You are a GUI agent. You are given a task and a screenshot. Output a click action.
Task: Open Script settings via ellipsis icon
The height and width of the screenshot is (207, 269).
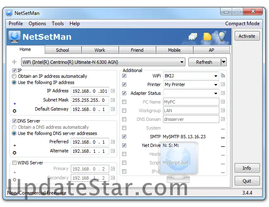click(x=223, y=164)
